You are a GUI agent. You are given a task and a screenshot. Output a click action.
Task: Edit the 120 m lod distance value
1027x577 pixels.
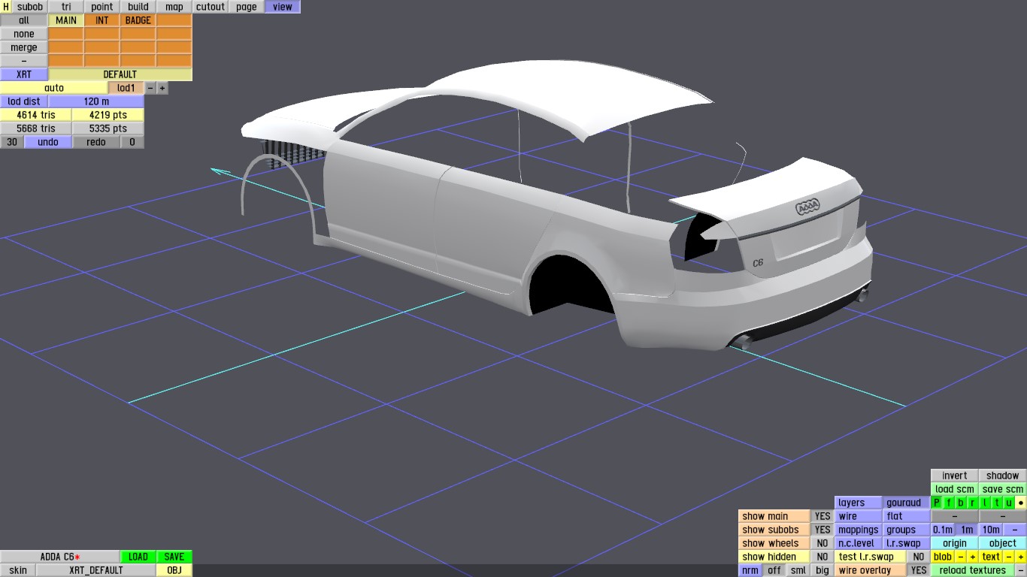96,101
